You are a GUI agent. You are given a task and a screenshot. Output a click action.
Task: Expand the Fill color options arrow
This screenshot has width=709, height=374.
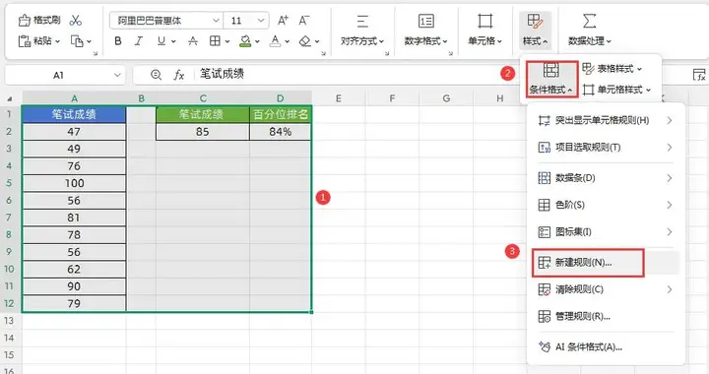tap(257, 41)
